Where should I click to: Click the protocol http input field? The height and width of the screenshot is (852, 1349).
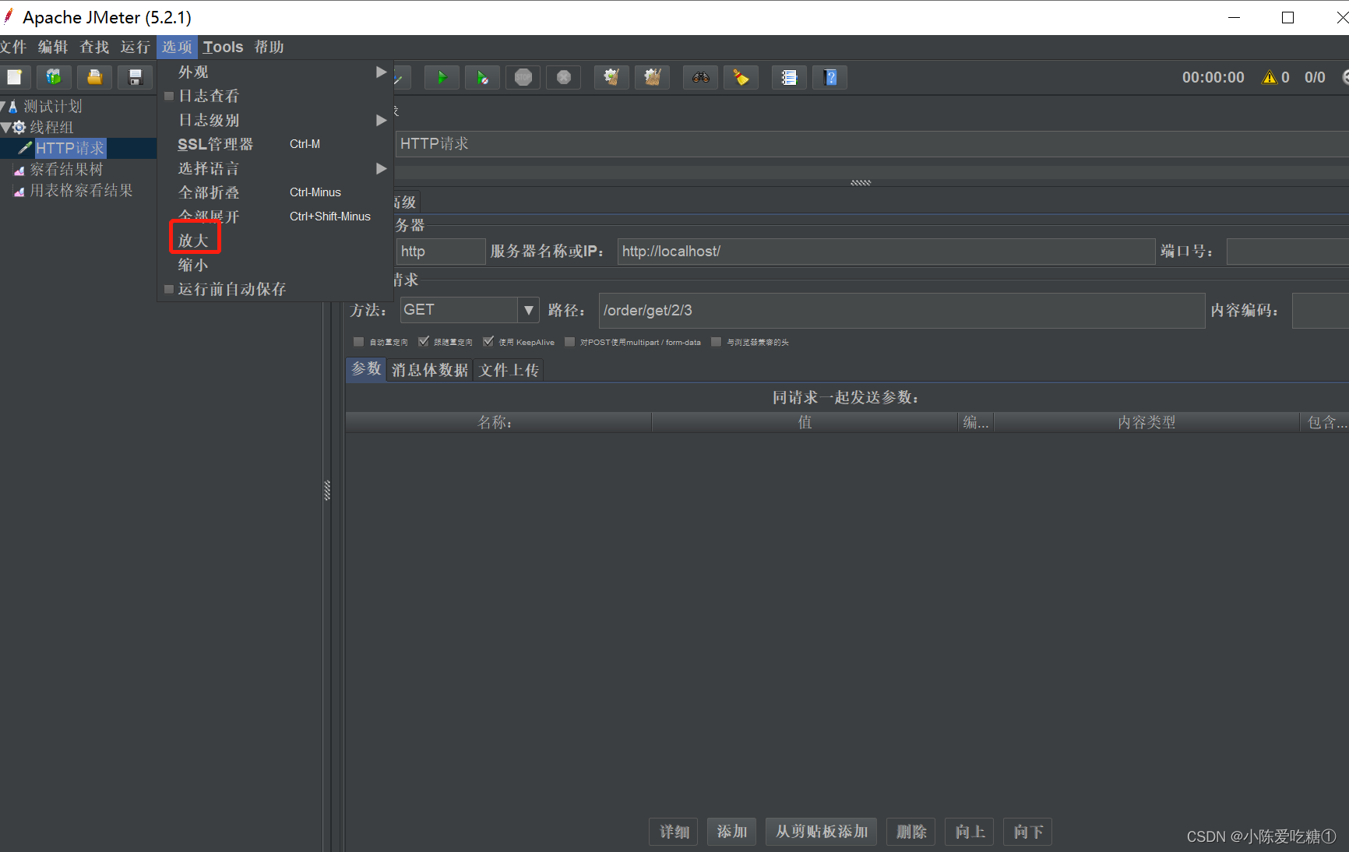[x=440, y=252]
